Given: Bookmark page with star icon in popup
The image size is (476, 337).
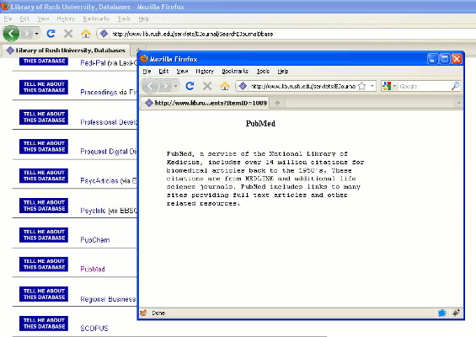Looking at the screenshot, I should click(362, 86).
